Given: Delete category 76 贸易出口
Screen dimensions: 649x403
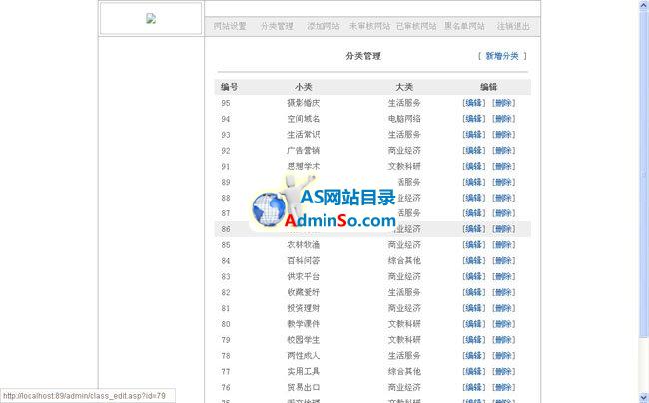Looking at the screenshot, I should pos(503,387).
